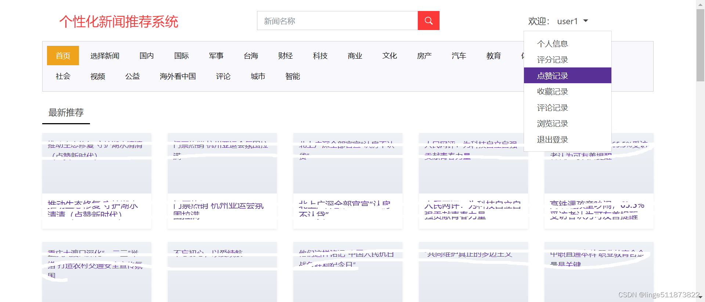Viewport: 705px width, 302px height.
Task: Open the 教育 category
Action: (x=493, y=56)
